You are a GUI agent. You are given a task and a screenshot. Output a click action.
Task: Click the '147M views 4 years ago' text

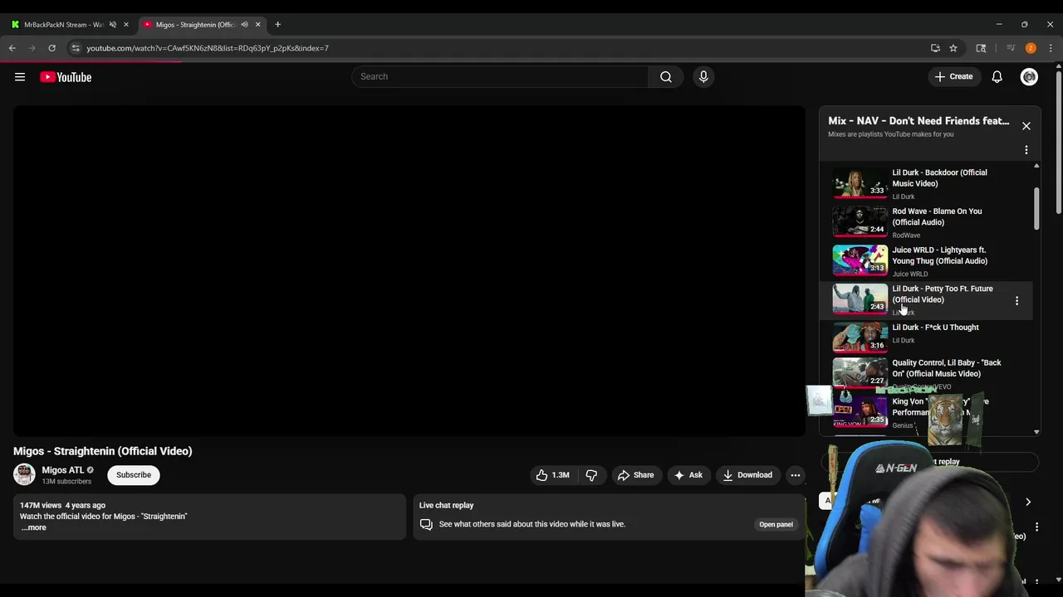pos(62,505)
